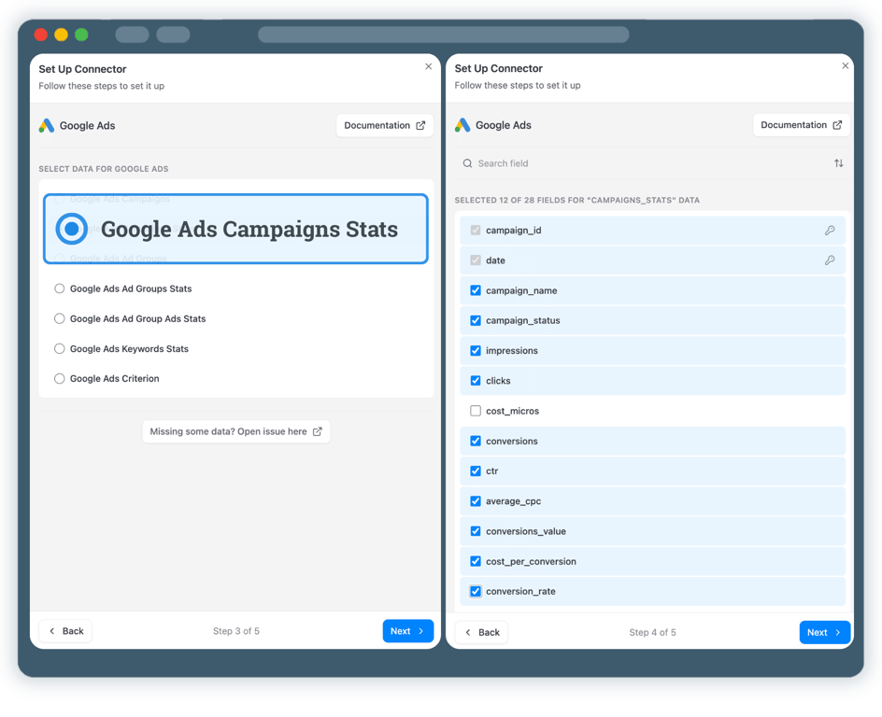The image size is (882, 717).
Task: Click yellow macOS minimize window dot
Action: pos(62,35)
